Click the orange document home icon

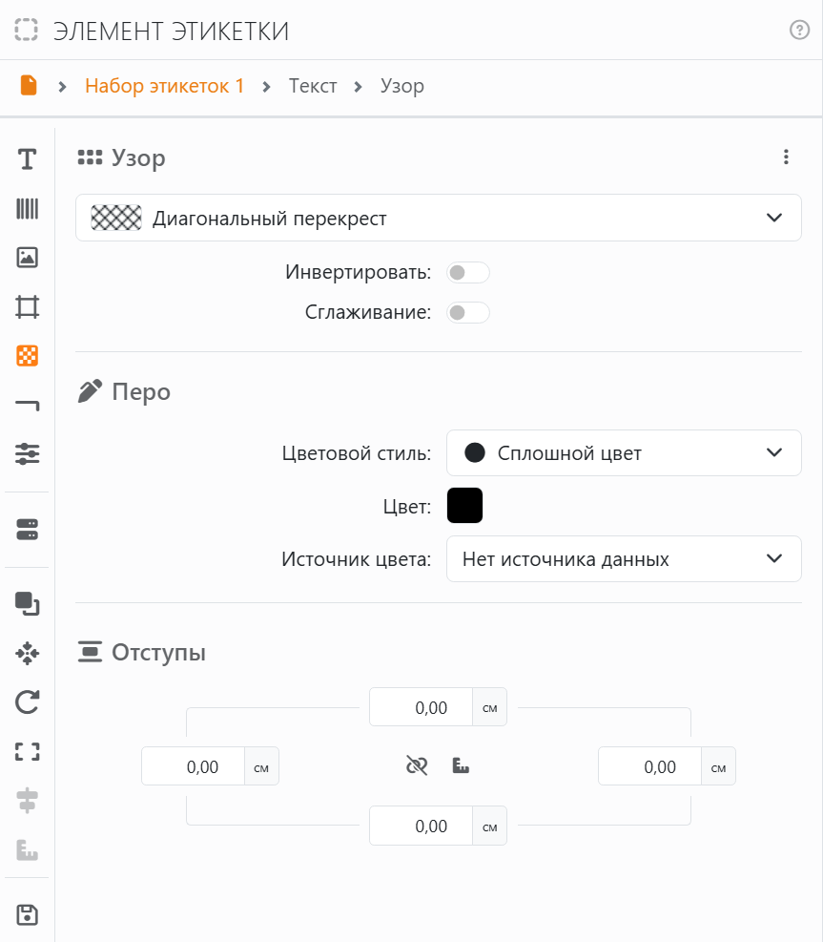pos(29,85)
